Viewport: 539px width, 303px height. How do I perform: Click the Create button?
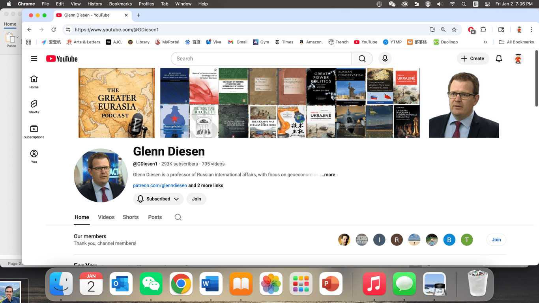coord(473,59)
